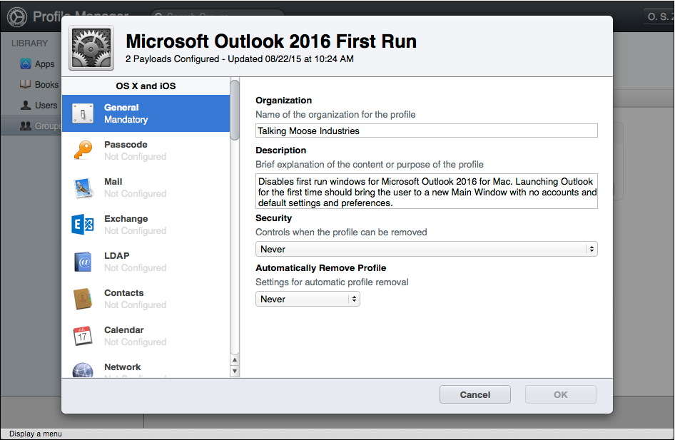Click the Organization name input field
This screenshot has height=440, width=675.
pos(426,131)
